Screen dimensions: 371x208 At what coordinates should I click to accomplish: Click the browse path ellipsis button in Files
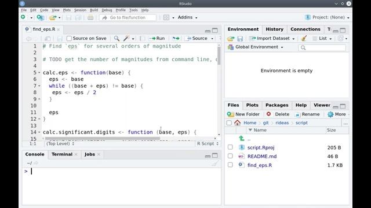pyautogui.click(x=345, y=123)
